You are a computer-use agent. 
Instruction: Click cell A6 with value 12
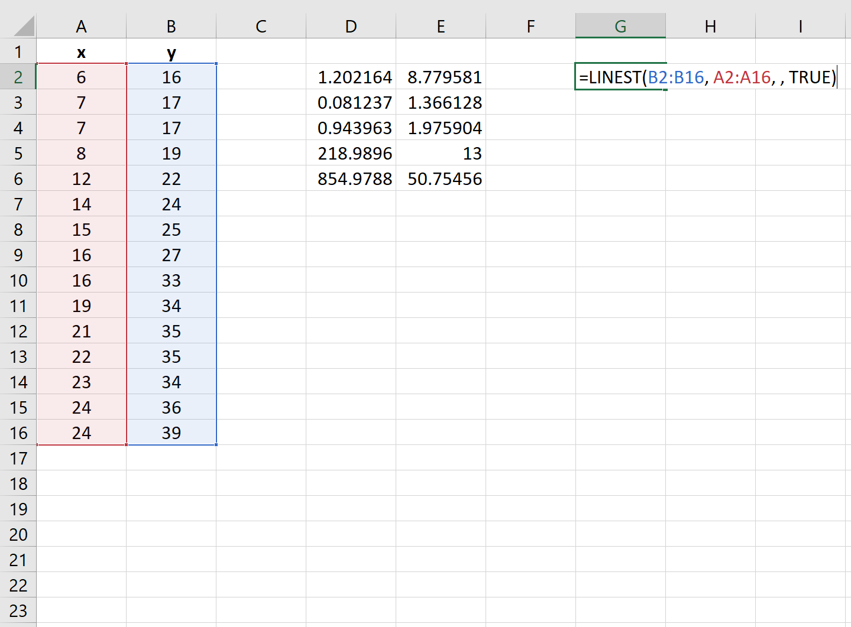(82, 178)
